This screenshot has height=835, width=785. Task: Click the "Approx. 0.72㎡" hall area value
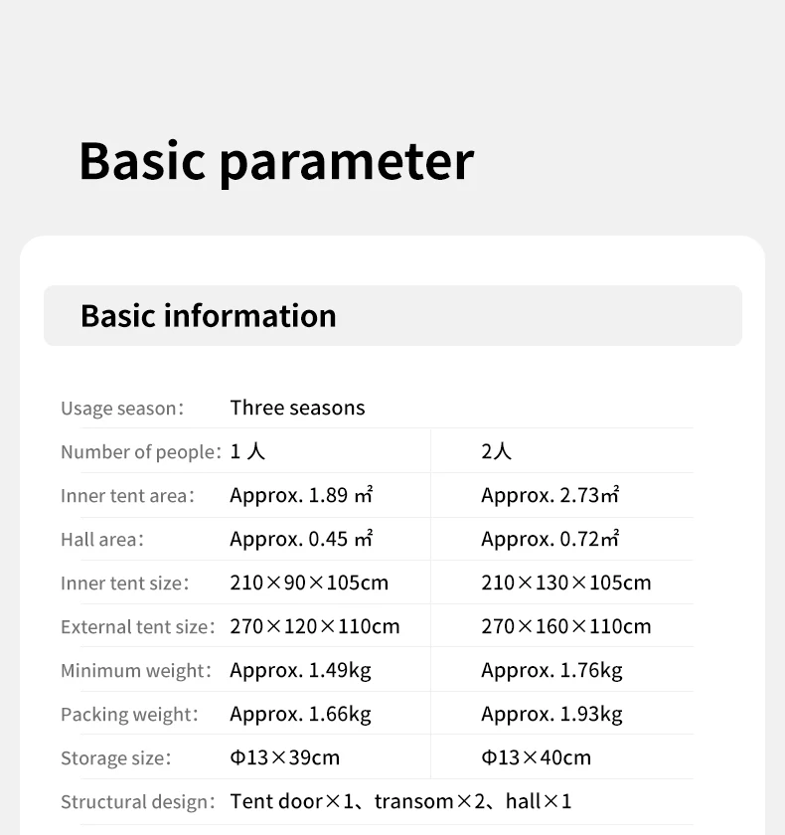pyautogui.click(x=550, y=539)
